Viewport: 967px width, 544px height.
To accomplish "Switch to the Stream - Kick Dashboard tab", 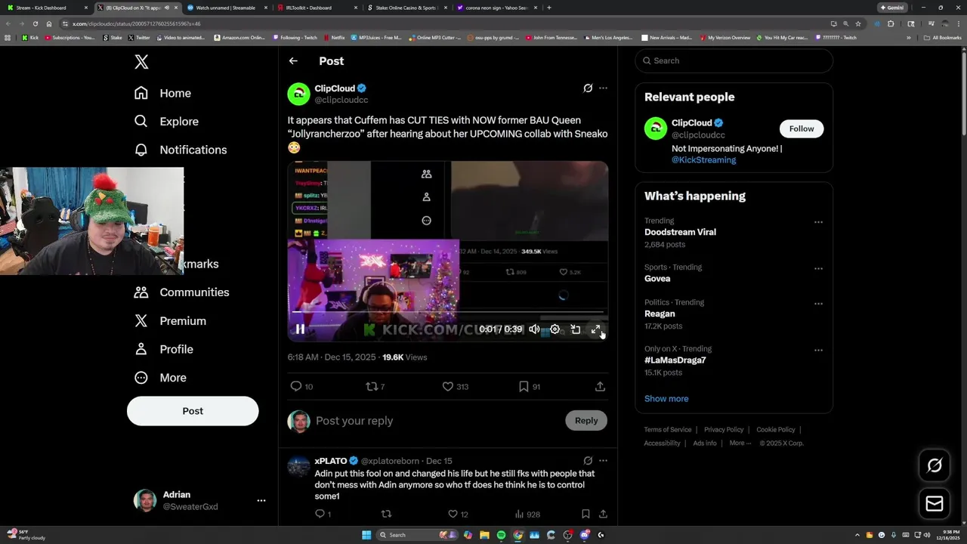I will click(x=45, y=8).
